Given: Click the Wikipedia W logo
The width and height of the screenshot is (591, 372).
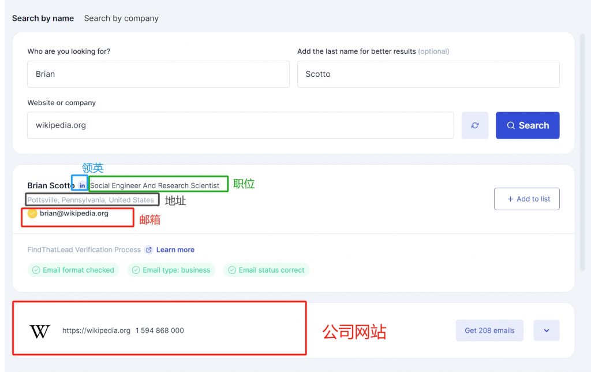Looking at the screenshot, I should click(40, 331).
